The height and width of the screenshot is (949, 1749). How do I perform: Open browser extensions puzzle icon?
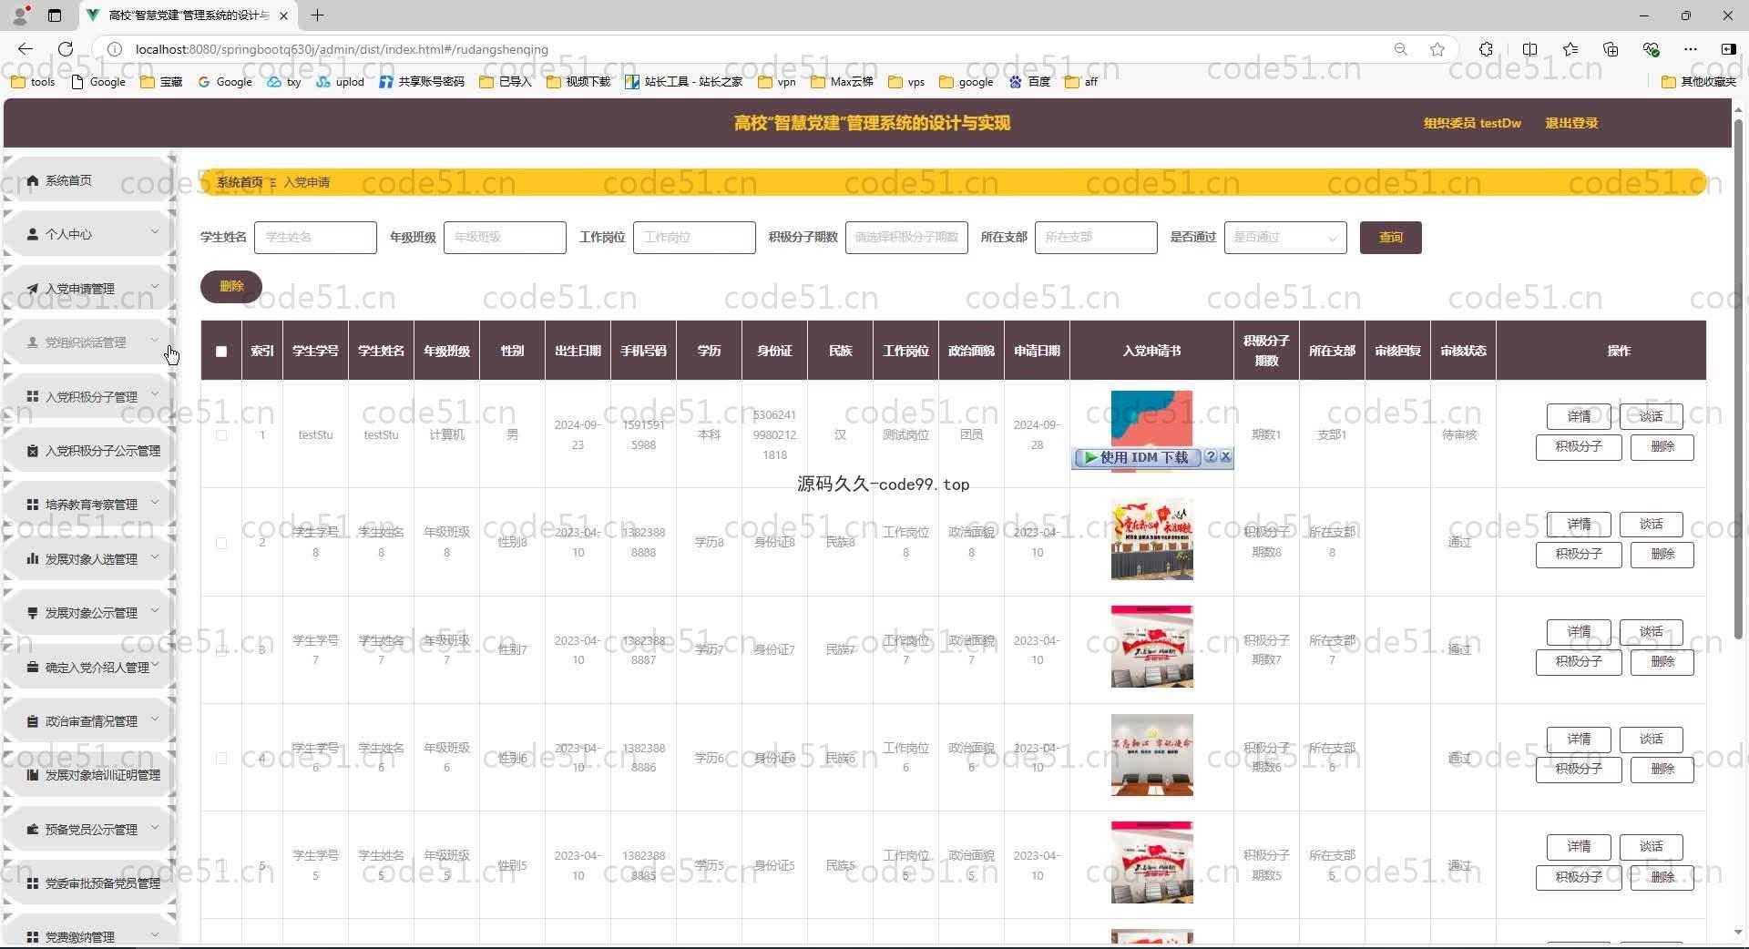(x=1486, y=49)
